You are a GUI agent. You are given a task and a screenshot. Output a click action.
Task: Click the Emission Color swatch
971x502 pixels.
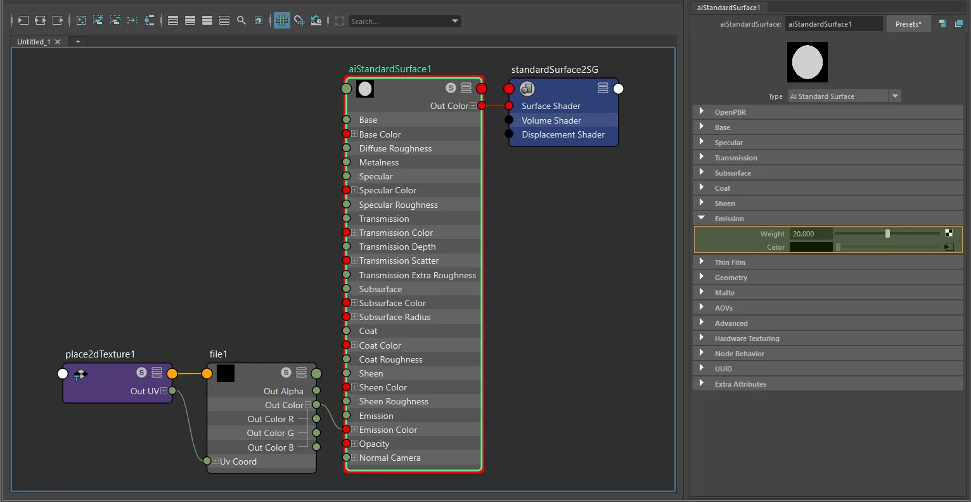click(811, 247)
